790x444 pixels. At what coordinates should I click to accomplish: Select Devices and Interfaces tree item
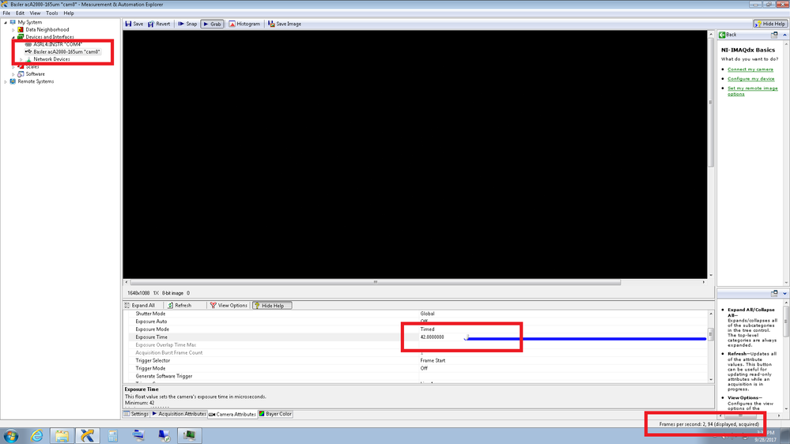(49, 37)
